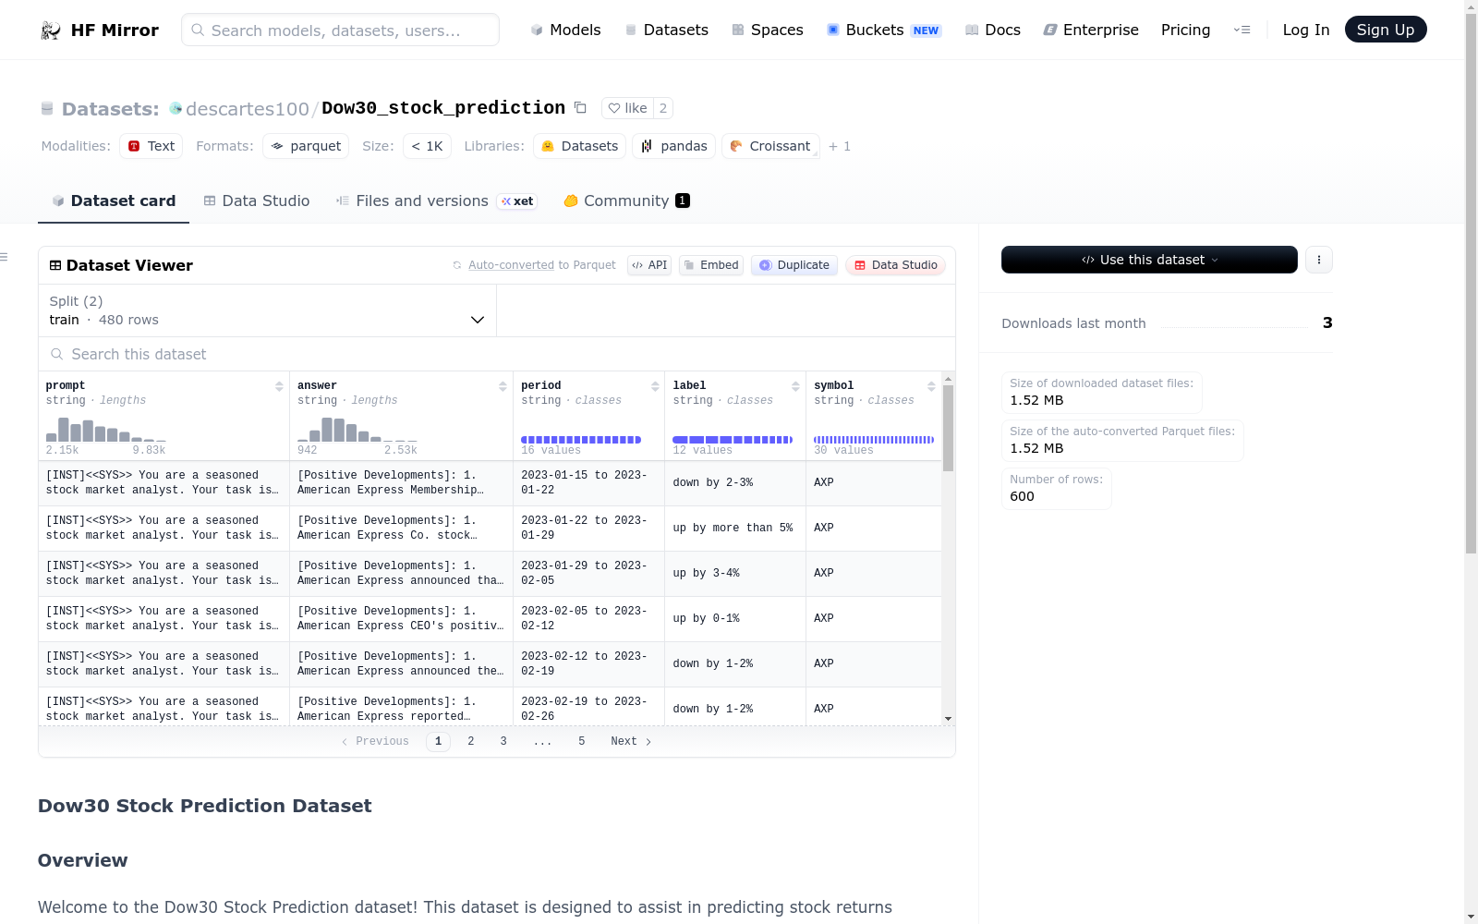Go to page 5 of the dataset
This screenshot has width=1478, height=924.
(582, 741)
